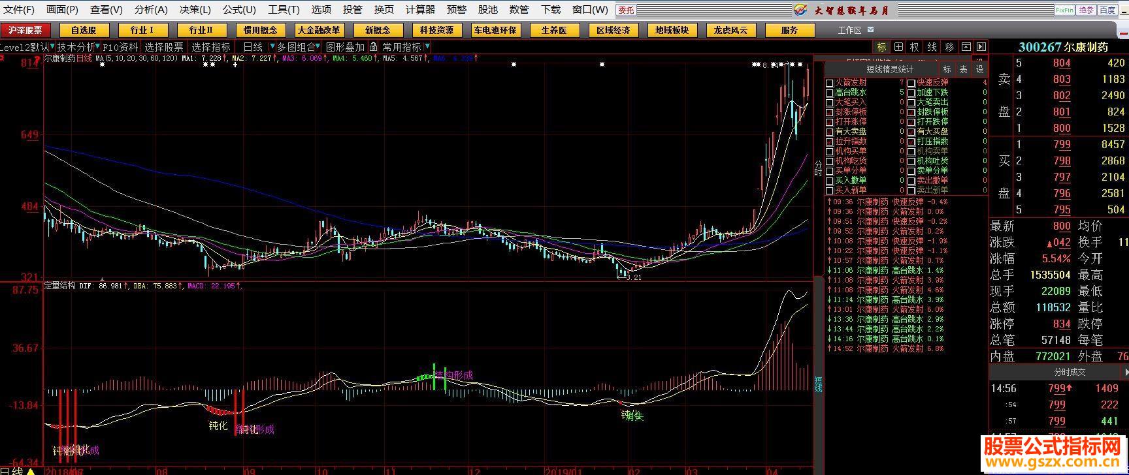This screenshot has width=1129, height=475.
Task: Toggle the 大笔买入 checkbox
Action: click(x=830, y=102)
